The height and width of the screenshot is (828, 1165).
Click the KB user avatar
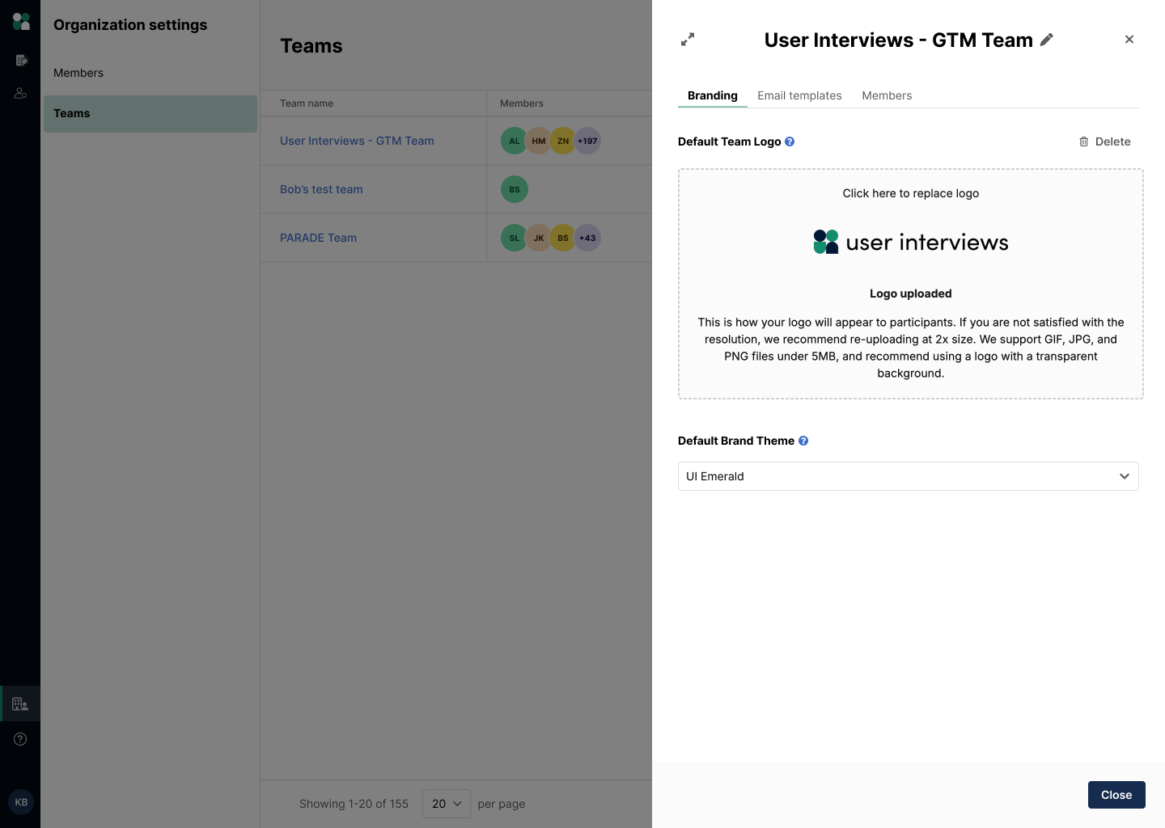(x=21, y=802)
